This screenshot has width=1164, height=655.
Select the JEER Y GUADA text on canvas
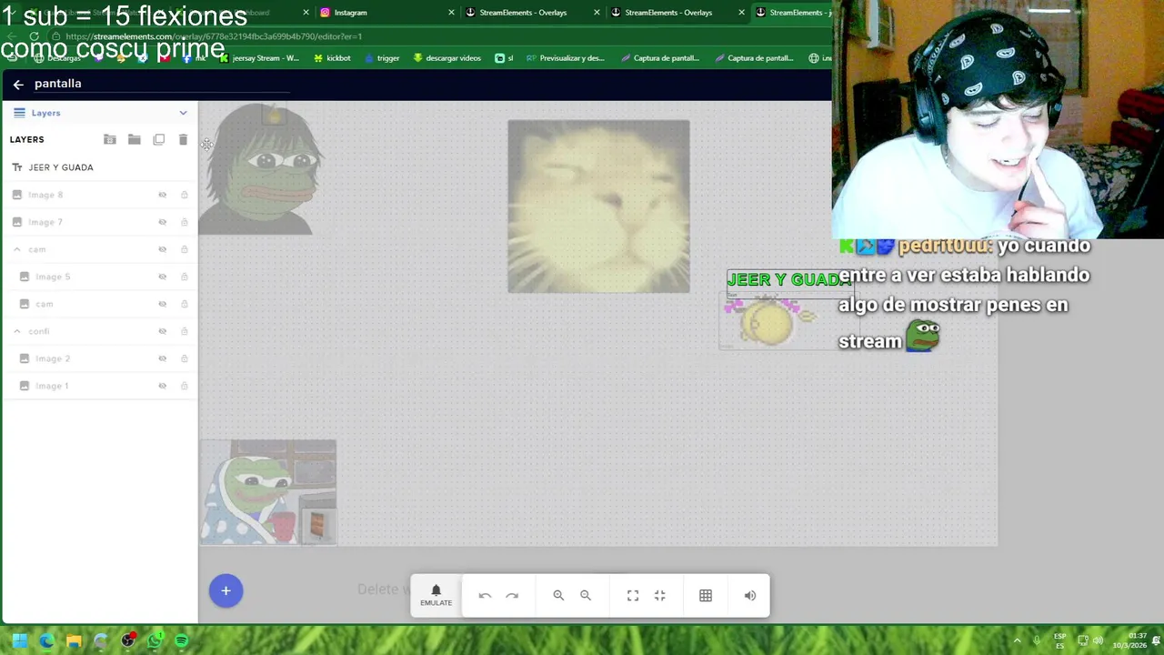[x=789, y=280]
